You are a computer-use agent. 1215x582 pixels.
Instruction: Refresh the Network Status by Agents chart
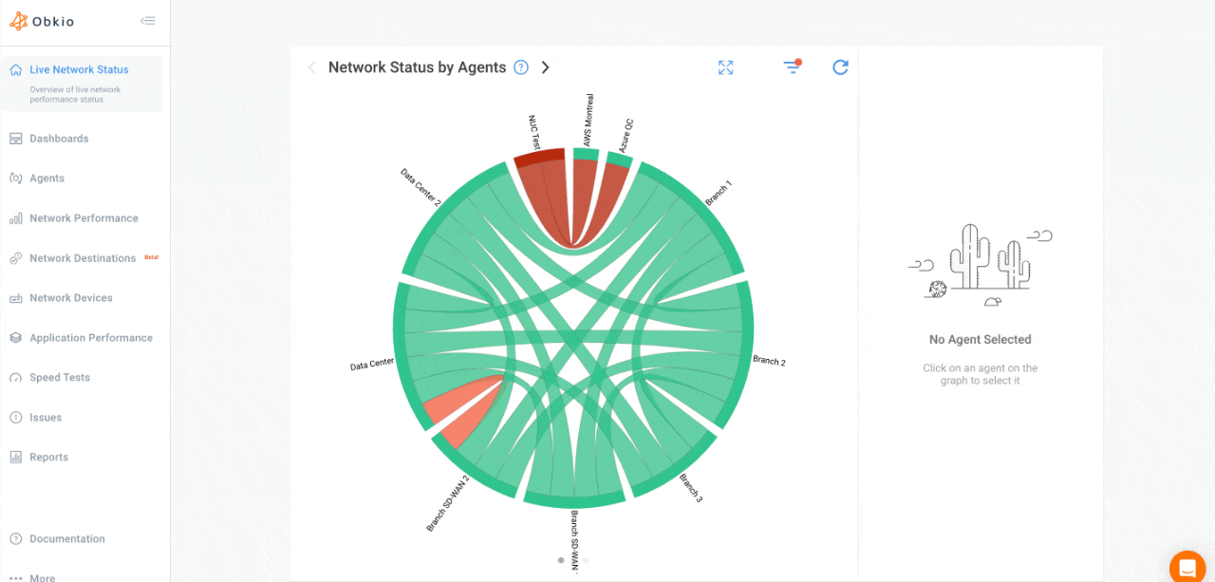[840, 67]
